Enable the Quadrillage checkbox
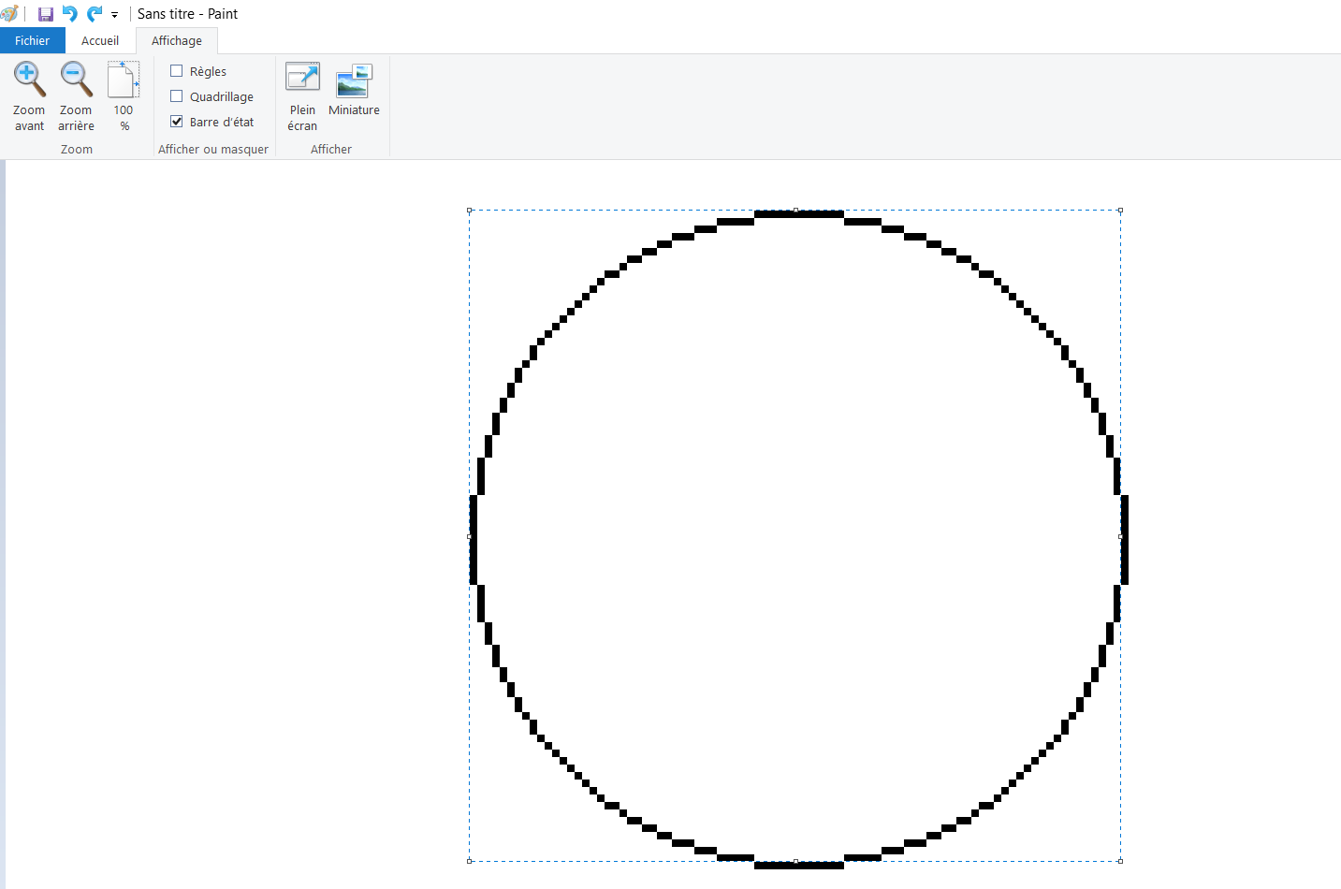Image resolution: width=1341 pixels, height=889 pixels. [x=176, y=96]
